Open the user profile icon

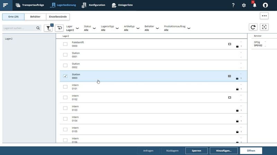(x=265, y=5)
